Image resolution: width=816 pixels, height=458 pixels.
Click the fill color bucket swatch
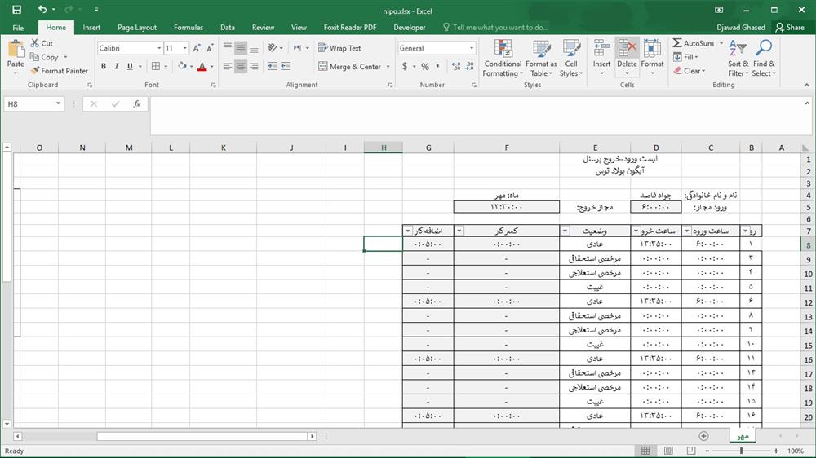(182, 67)
